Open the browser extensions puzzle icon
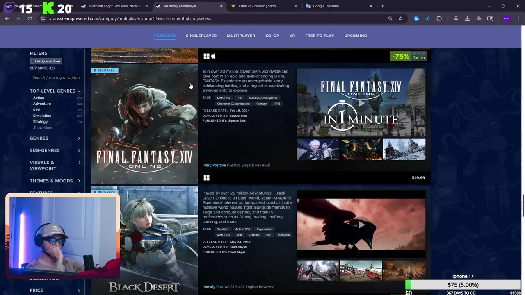The width and height of the screenshot is (525, 295). pos(439,18)
